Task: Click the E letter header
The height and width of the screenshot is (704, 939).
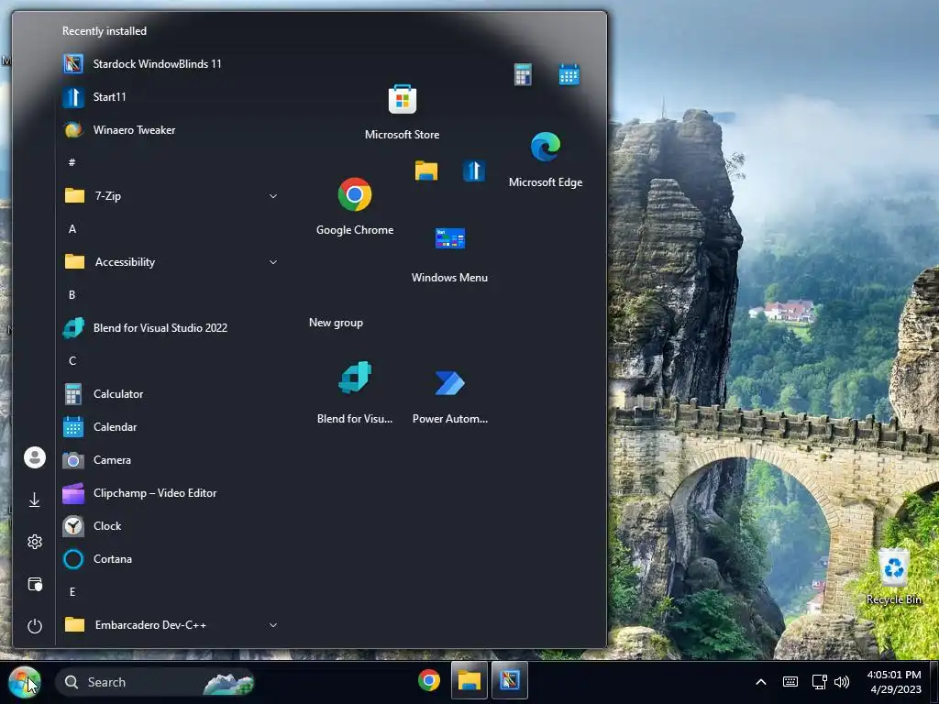Action: (x=72, y=592)
